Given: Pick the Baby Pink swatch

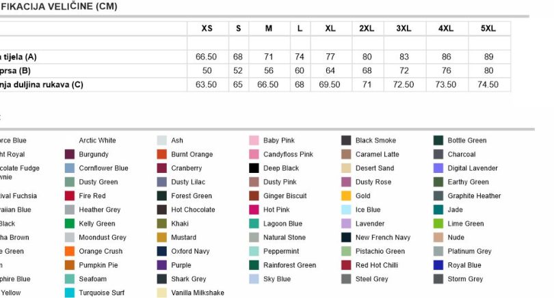Looking at the screenshot, I should pos(254,141).
